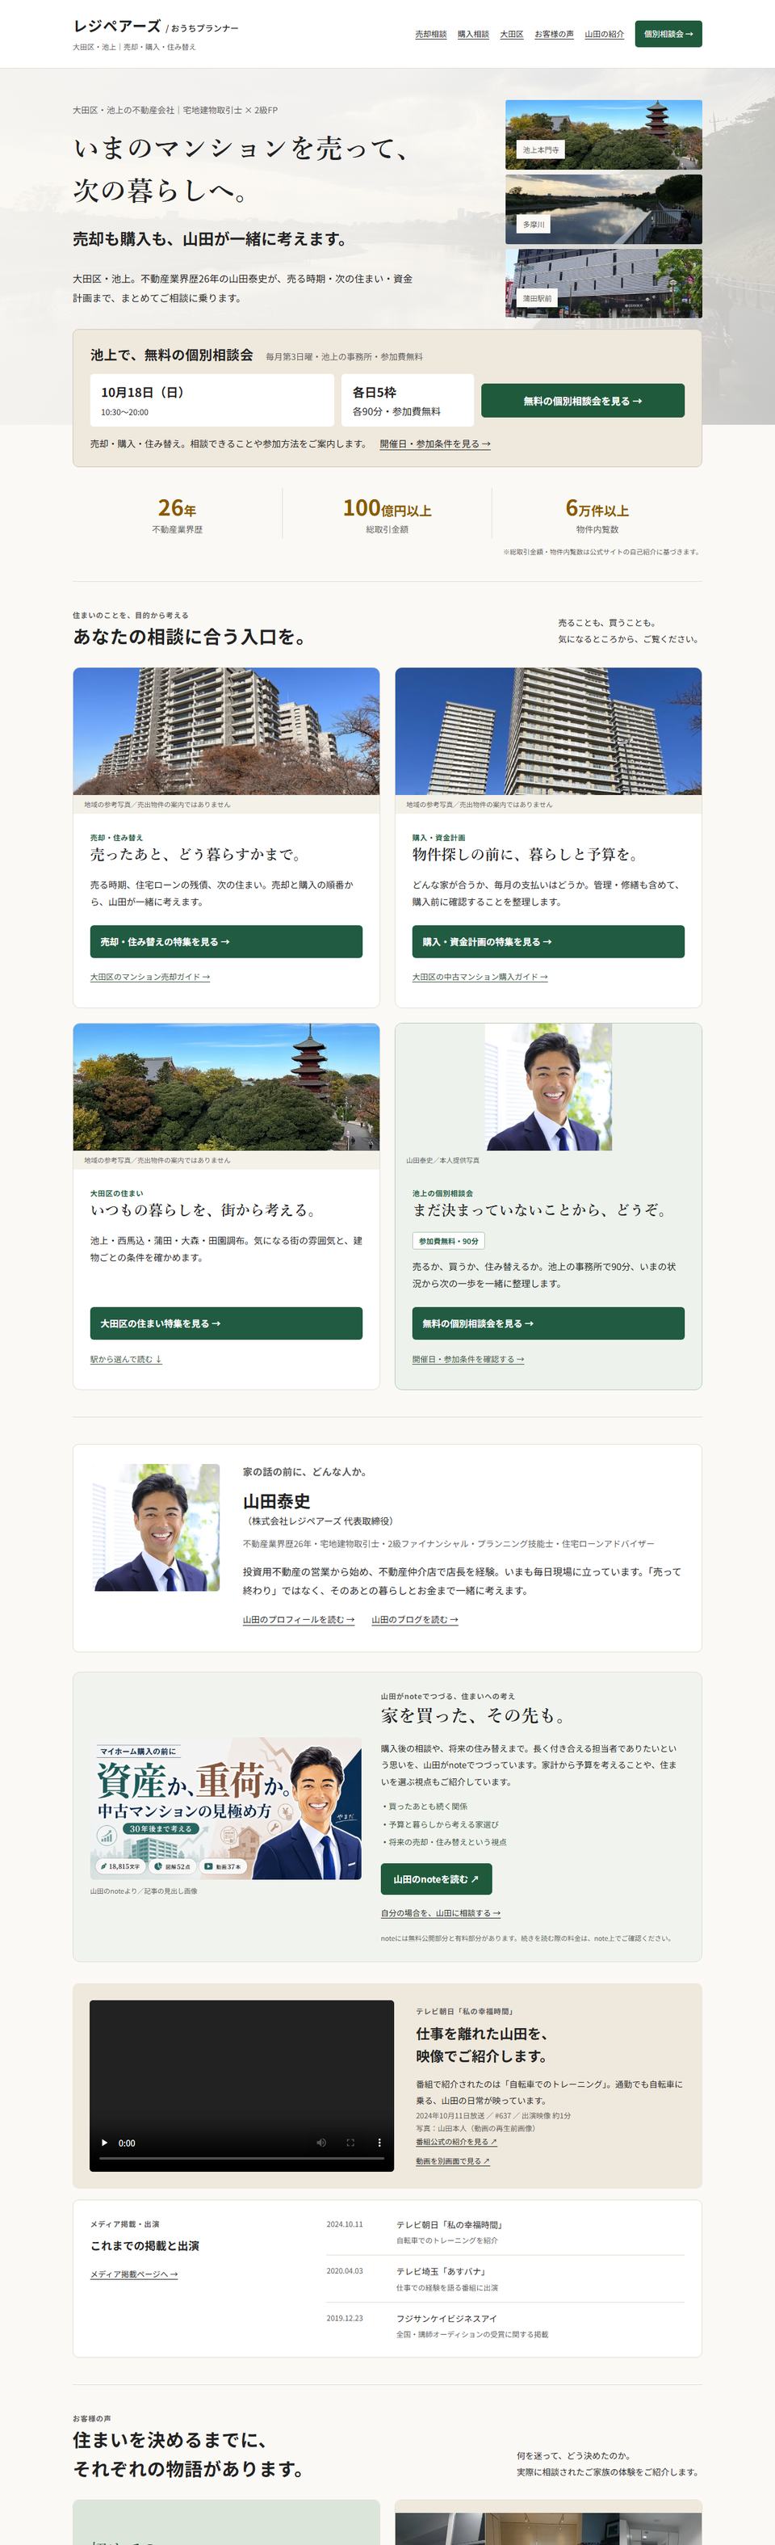Open 大田区の中古マンション購入ガイド → link

pos(480,977)
